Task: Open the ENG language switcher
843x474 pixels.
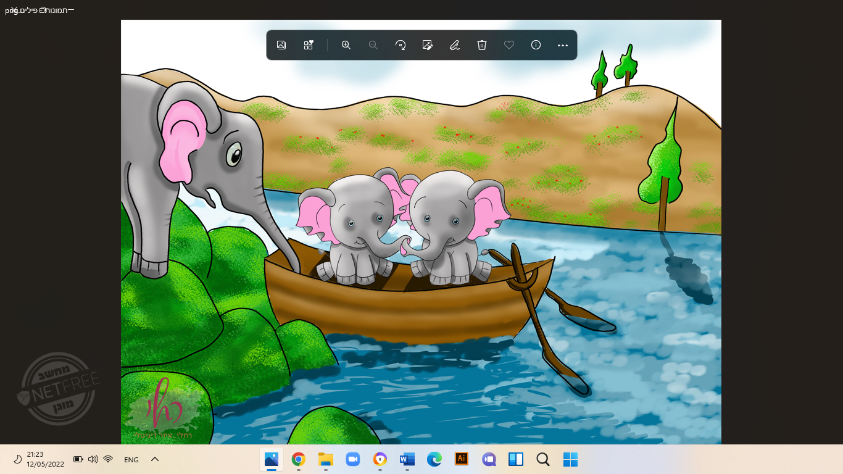Action: (x=131, y=460)
